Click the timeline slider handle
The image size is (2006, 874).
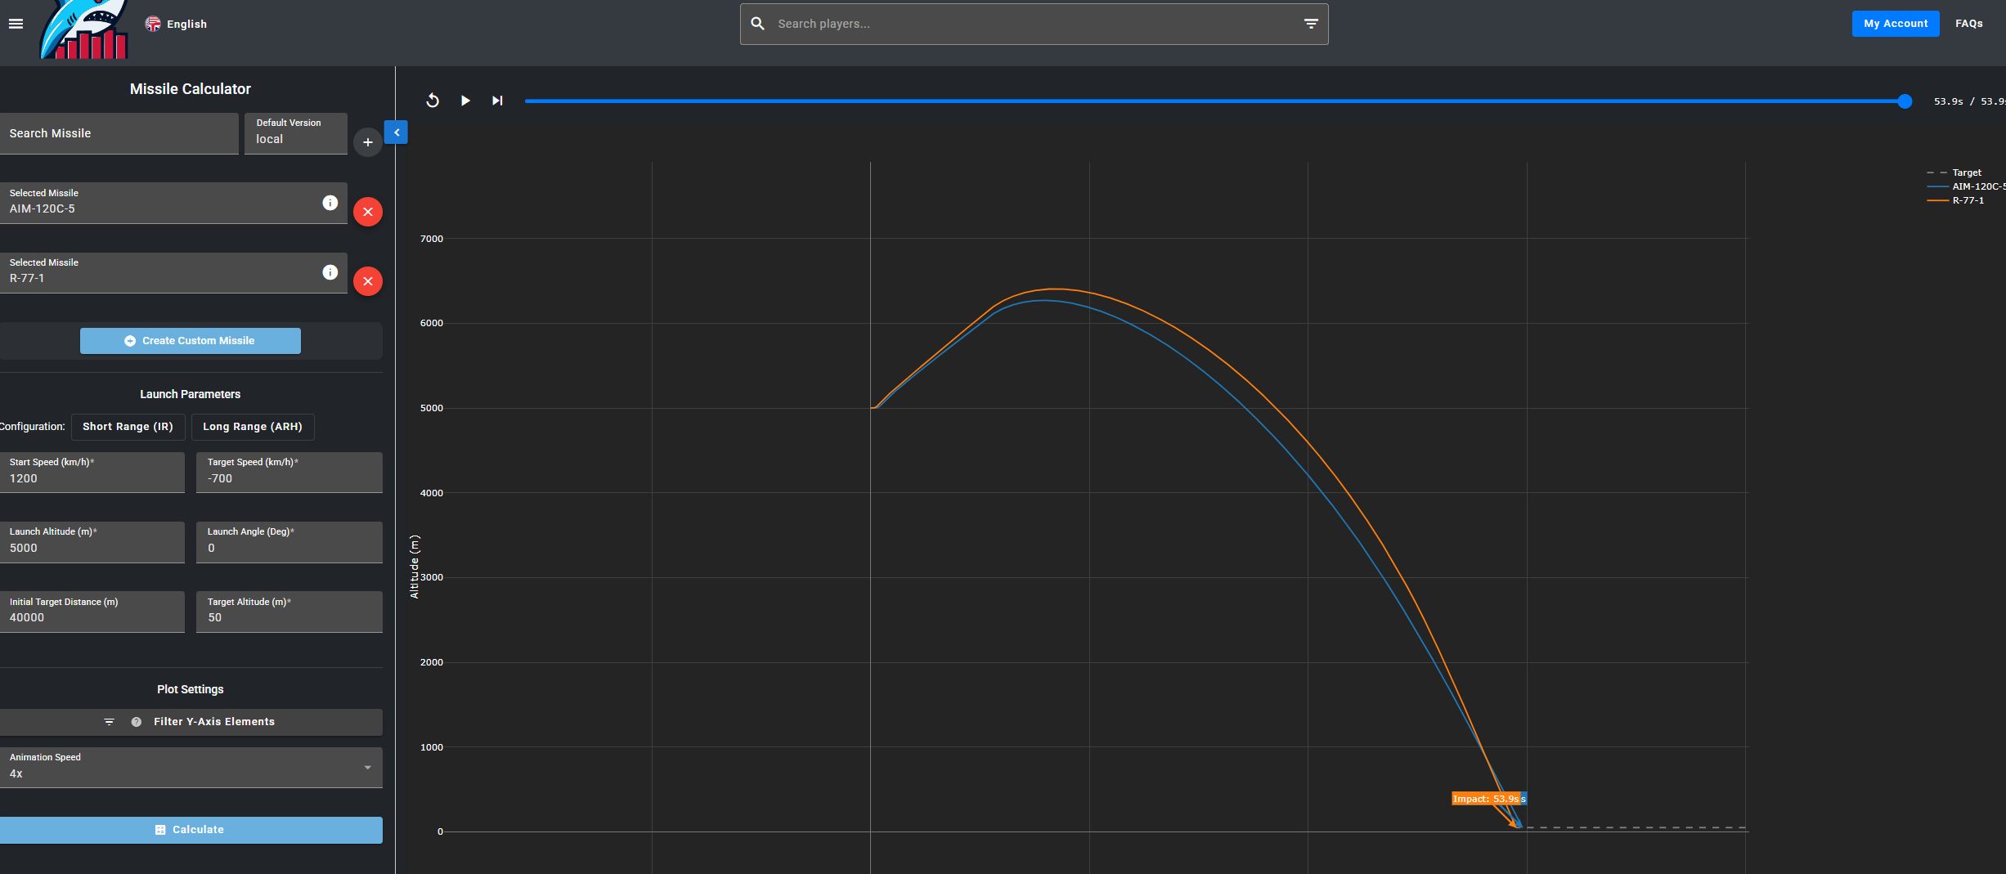point(1905,101)
